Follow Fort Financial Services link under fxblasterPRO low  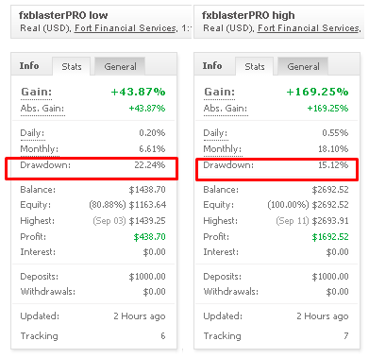126,28
